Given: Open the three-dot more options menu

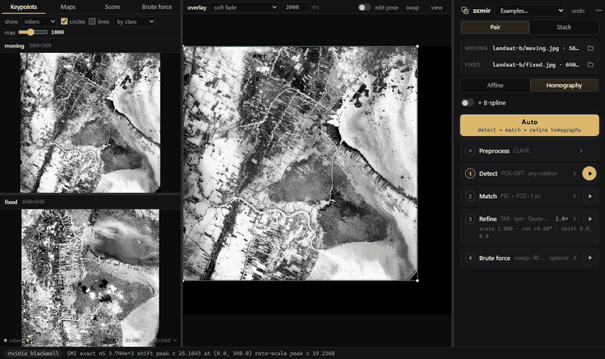Looking at the screenshot, I should (x=598, y=11).
